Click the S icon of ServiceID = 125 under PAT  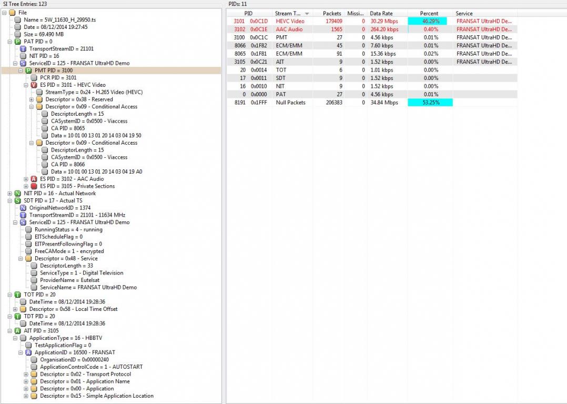[23, 63]
